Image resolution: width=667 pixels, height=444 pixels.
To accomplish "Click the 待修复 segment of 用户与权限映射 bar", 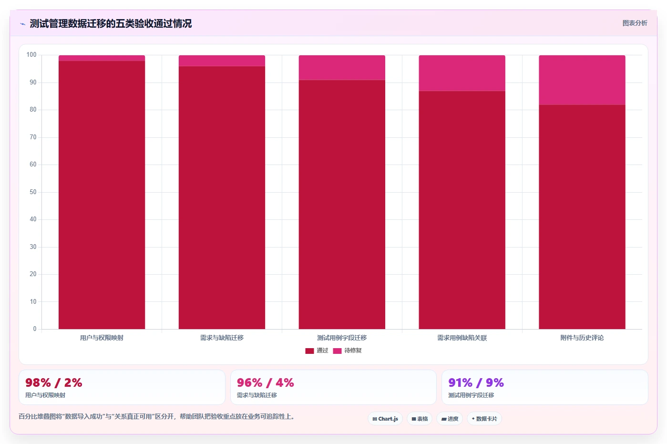I will click(x=102, y=58).
